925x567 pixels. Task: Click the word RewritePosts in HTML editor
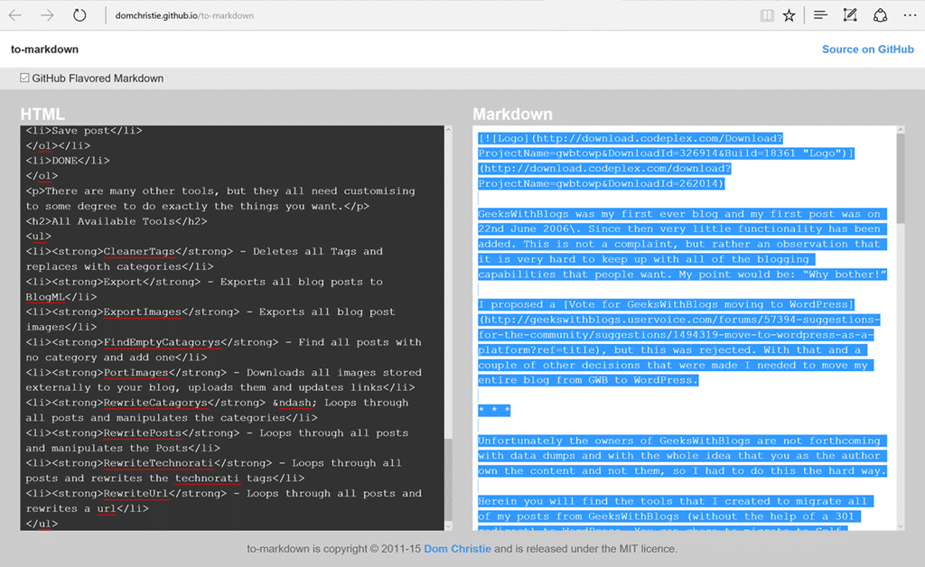tap(142, 433)
